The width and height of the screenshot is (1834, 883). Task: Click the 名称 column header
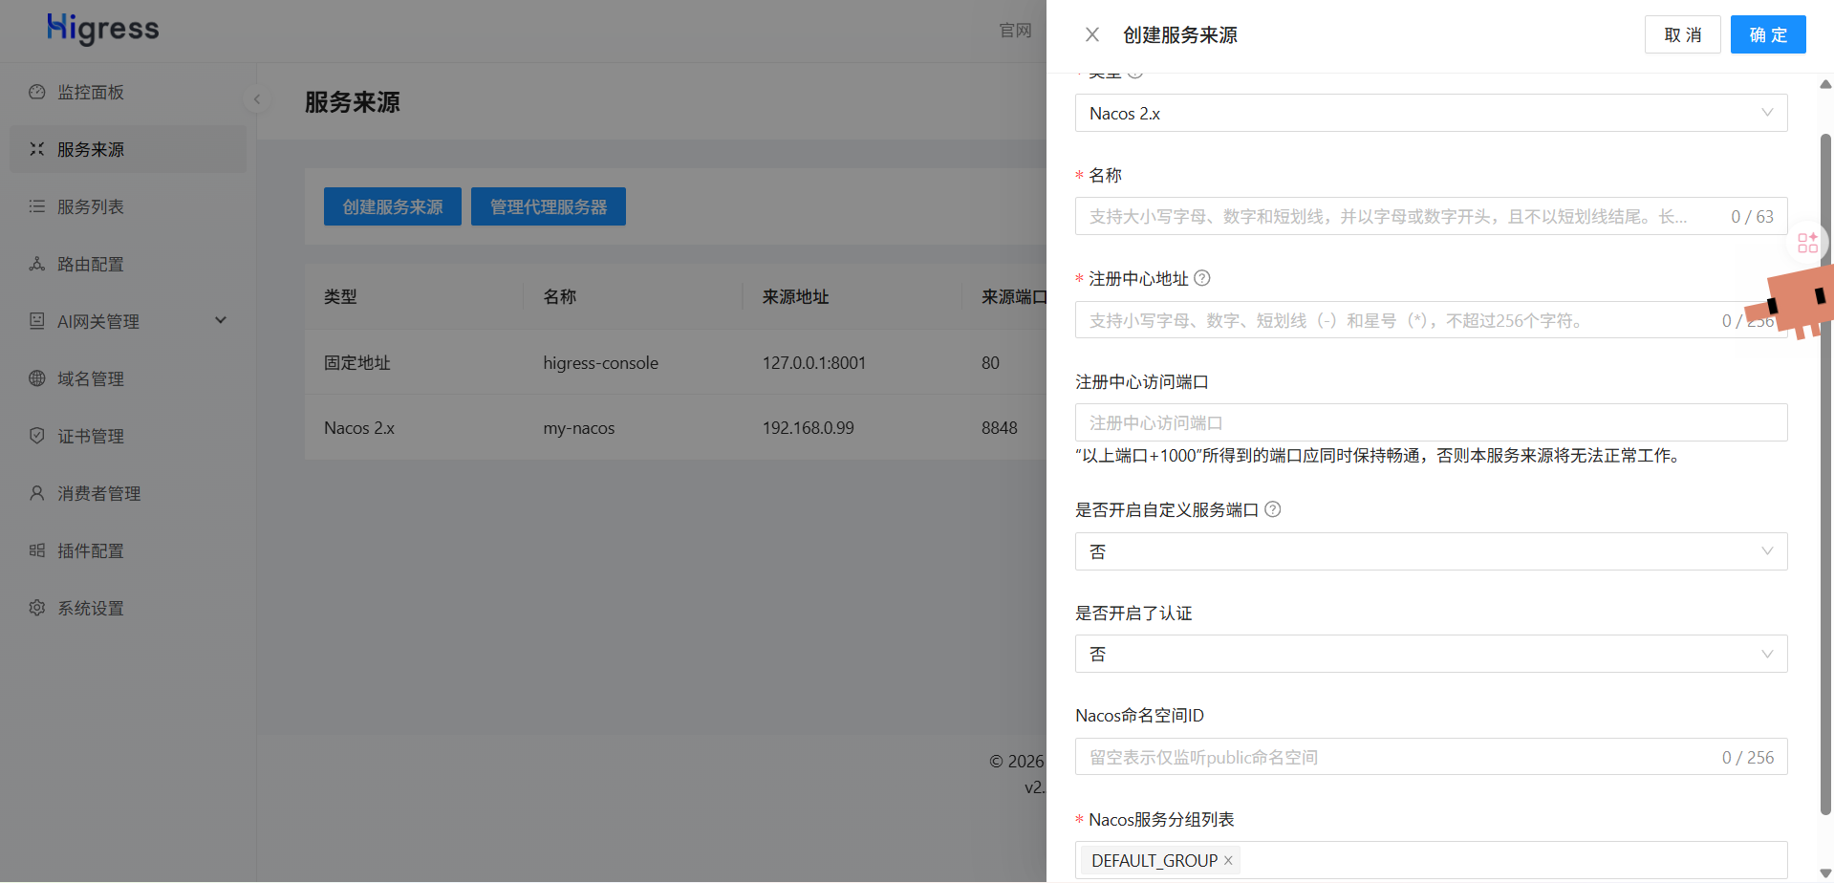(x=560, y=297)
